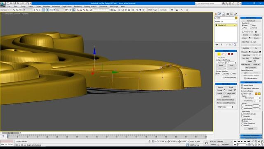Click Play Animation button
264x149 pixels.
coord(242,142)
